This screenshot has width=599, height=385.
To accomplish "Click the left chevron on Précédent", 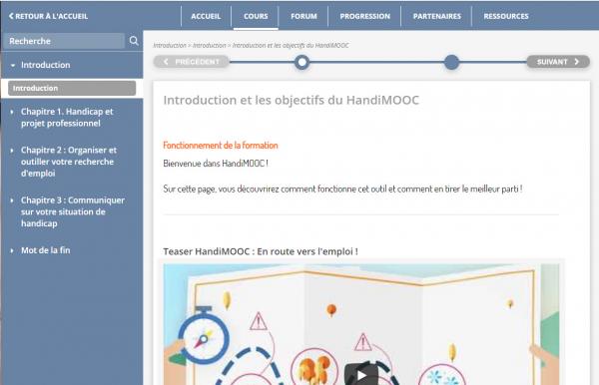I will click(166, 62).
